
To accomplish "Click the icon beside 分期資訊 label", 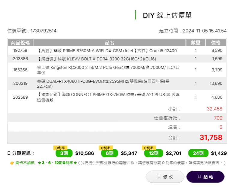I will coord(9,153).
